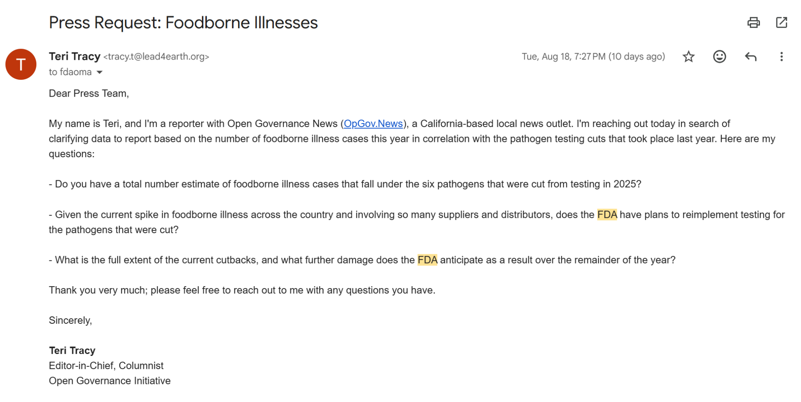Expand recipient details next to 'to fdaoma'

click(100, 72)
